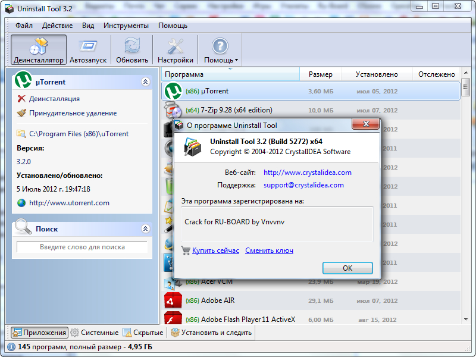Viewport: 476px width, 357px height.
Task: Sort by the Программа column header
Action: pyautogui.click(x=230, y=74)
